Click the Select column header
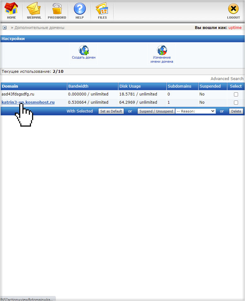Viewport: 245px width, 301px height. coord(236,86)
